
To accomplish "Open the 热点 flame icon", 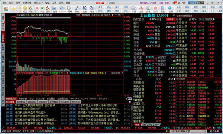I will tap(155, 9).
